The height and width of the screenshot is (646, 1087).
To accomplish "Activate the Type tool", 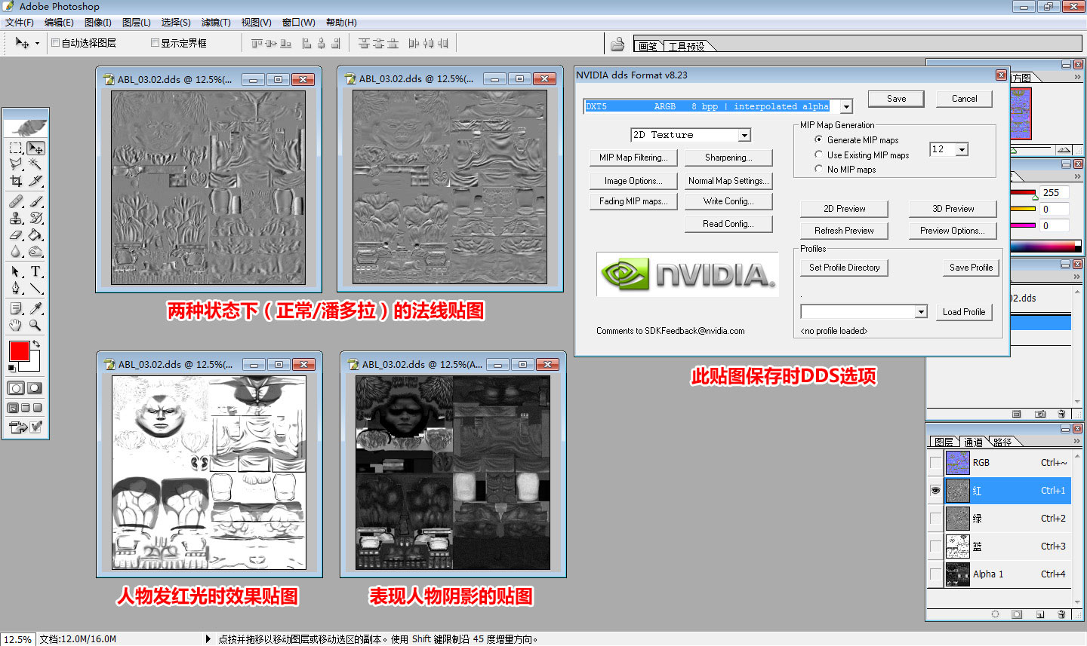I will click(35, 271).
